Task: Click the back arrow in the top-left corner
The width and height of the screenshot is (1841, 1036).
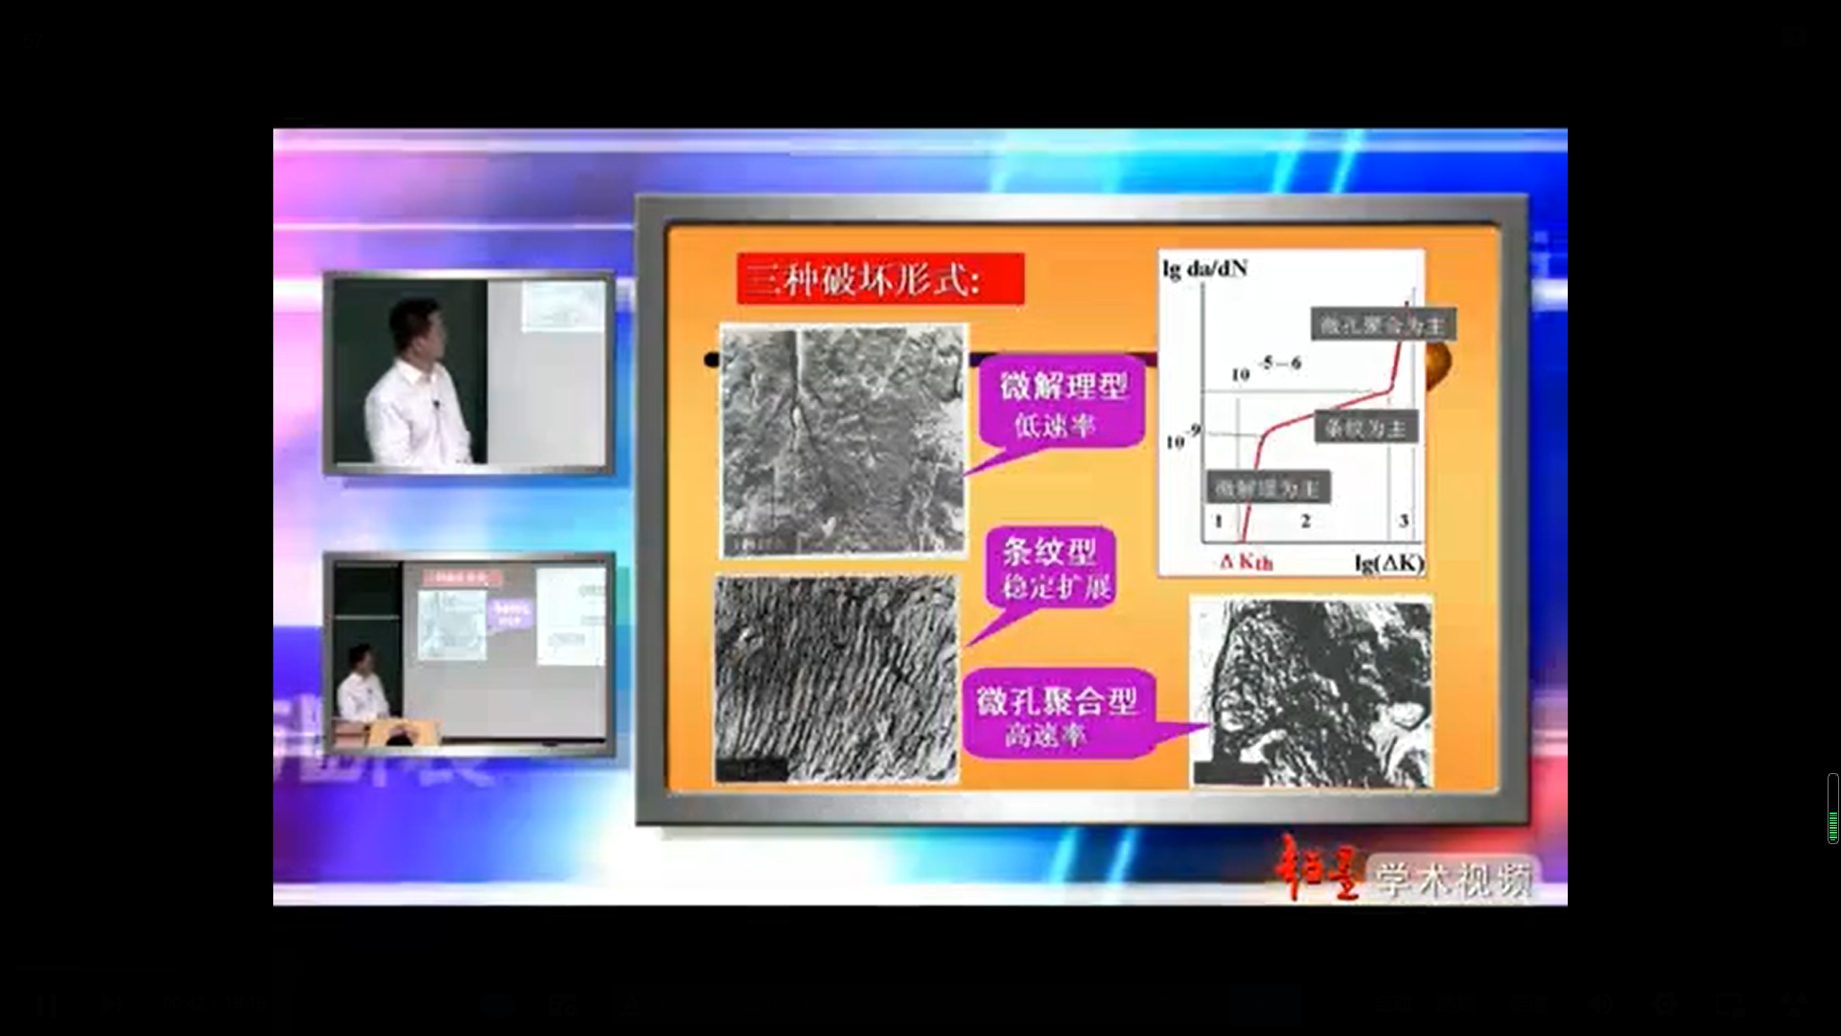Action: [35, 38]
